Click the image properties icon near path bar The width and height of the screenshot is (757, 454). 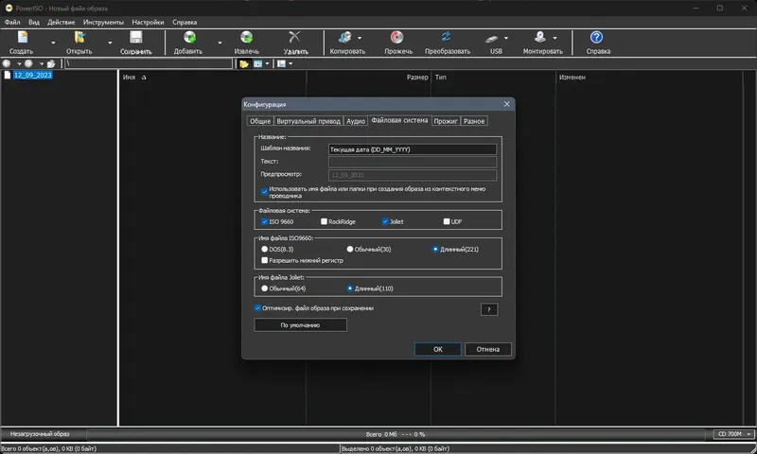(281, 63)
